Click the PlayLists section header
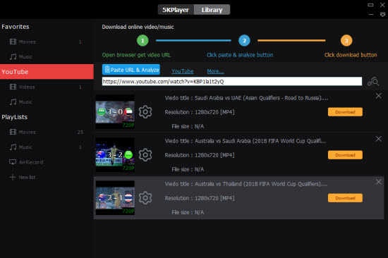This screenshot has height=258, width=388. tap(14, 117)
